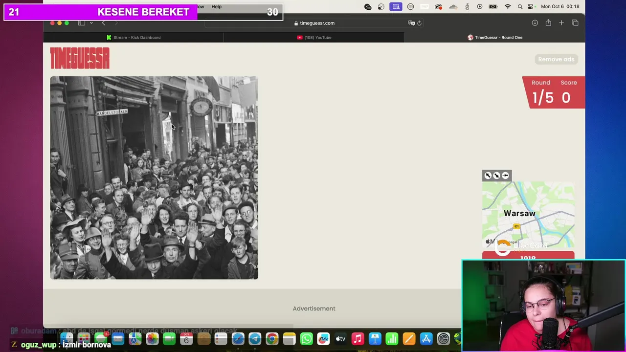The width and height of the screenshot is (626, 352).
Task: Select the TimeGuessr - Round One tab
Action: coord(494,37)
